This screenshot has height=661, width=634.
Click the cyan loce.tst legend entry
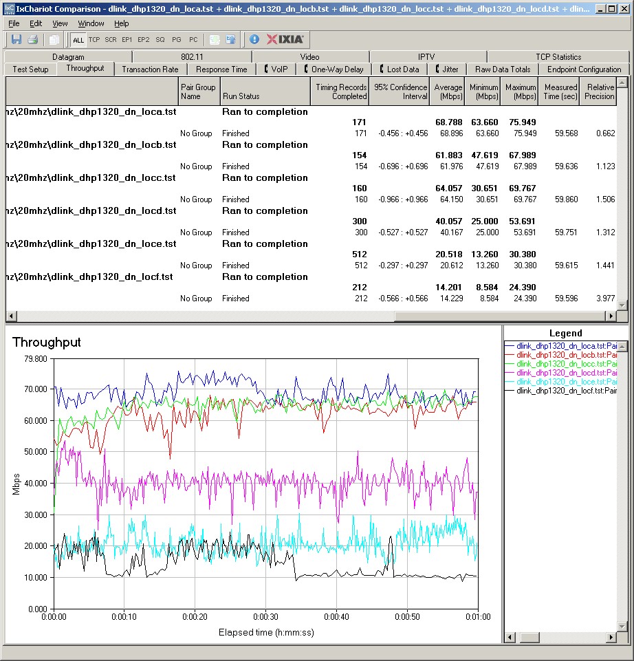coord(560,382)
